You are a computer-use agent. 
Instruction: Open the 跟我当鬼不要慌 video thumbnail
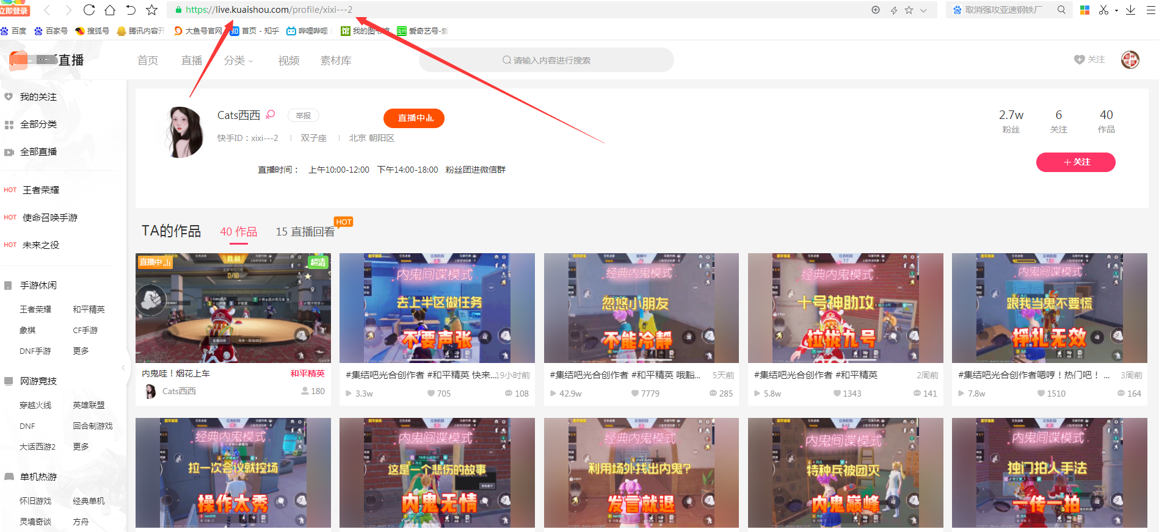pos(1049,308)
